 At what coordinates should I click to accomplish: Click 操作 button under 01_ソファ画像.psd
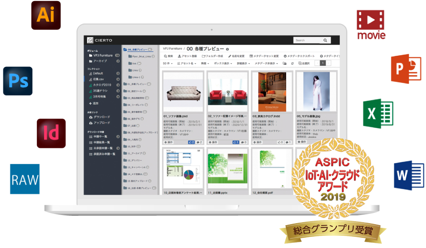pyautogui.click(x=169, y=142)
